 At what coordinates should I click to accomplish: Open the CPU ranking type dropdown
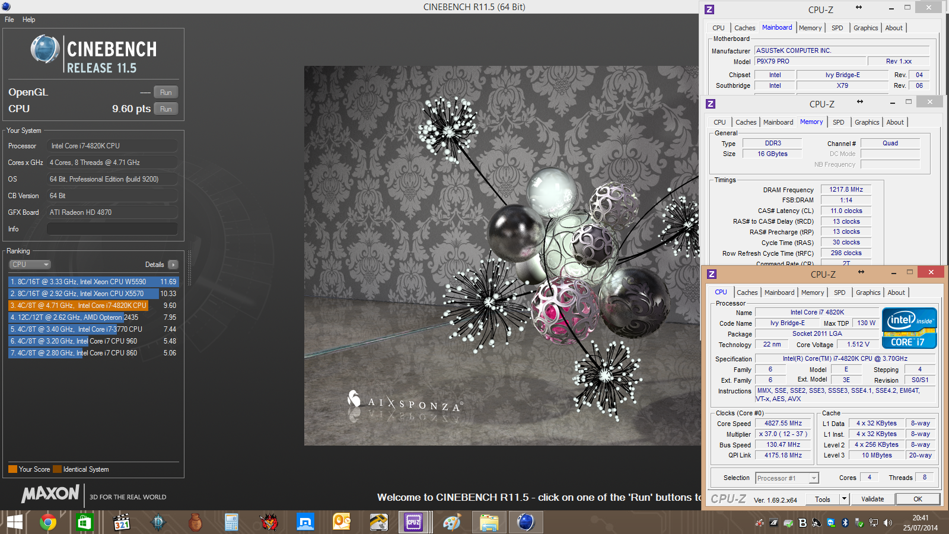(30, 265)
